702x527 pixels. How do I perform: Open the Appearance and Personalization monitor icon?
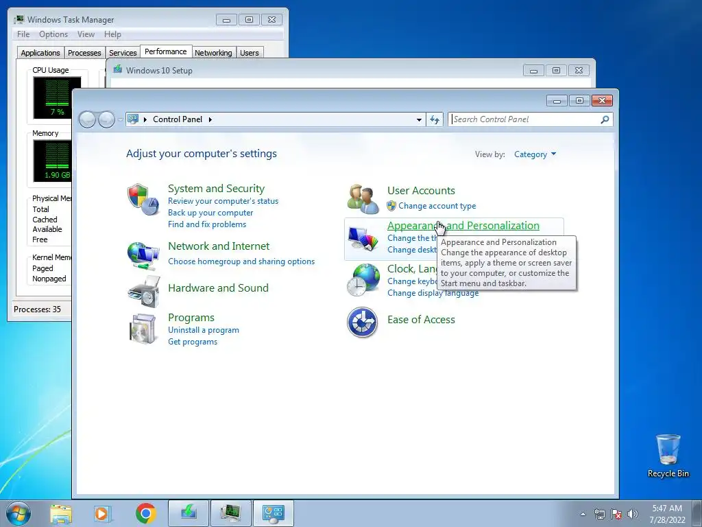(x=363, y=238)
